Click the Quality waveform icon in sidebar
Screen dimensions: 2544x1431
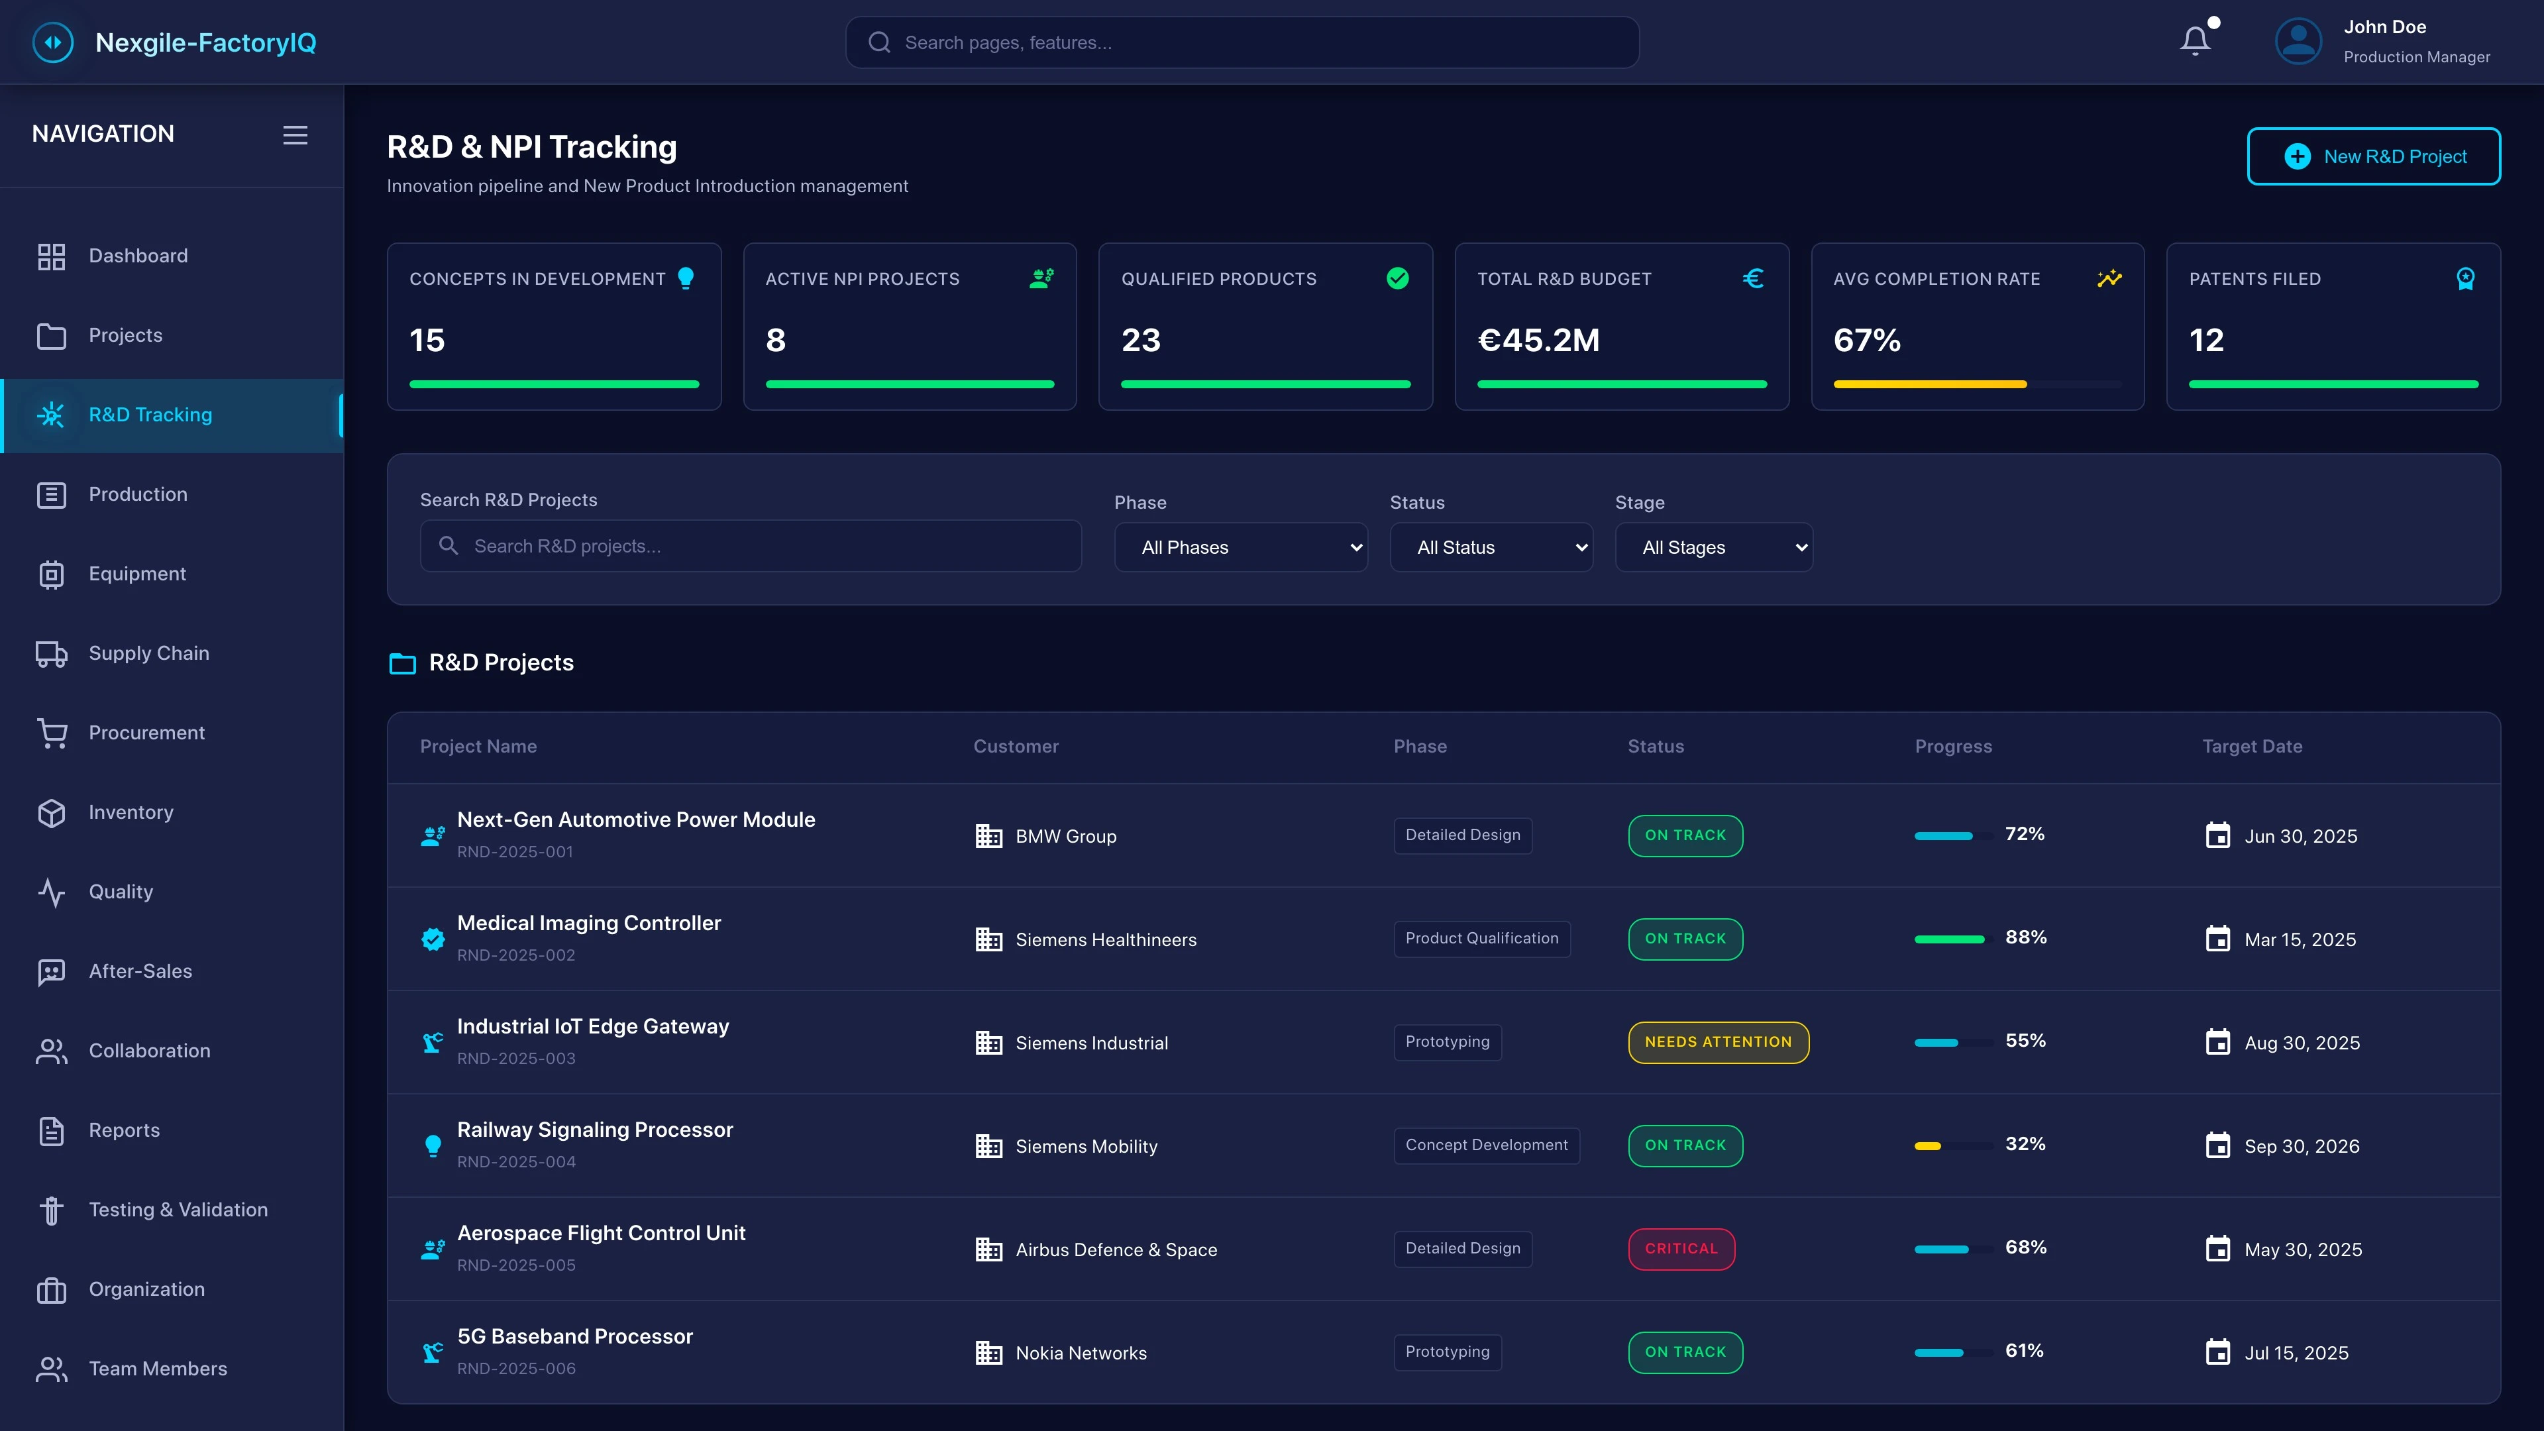pos(52,892)
